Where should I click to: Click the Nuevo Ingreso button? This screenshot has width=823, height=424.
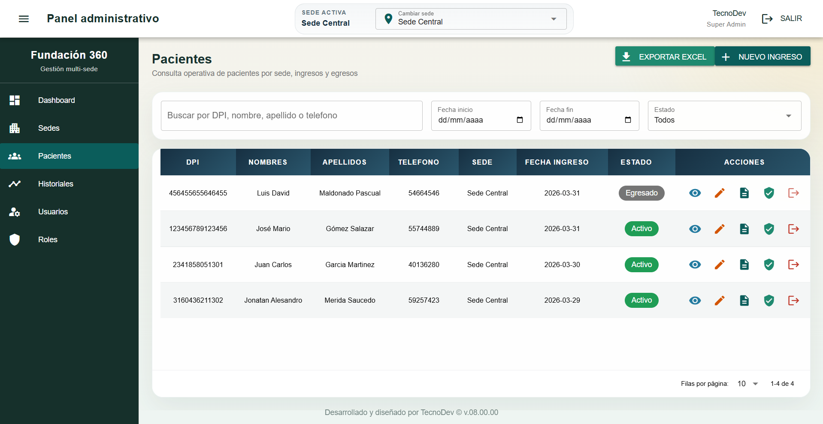[x=762, y=57]
